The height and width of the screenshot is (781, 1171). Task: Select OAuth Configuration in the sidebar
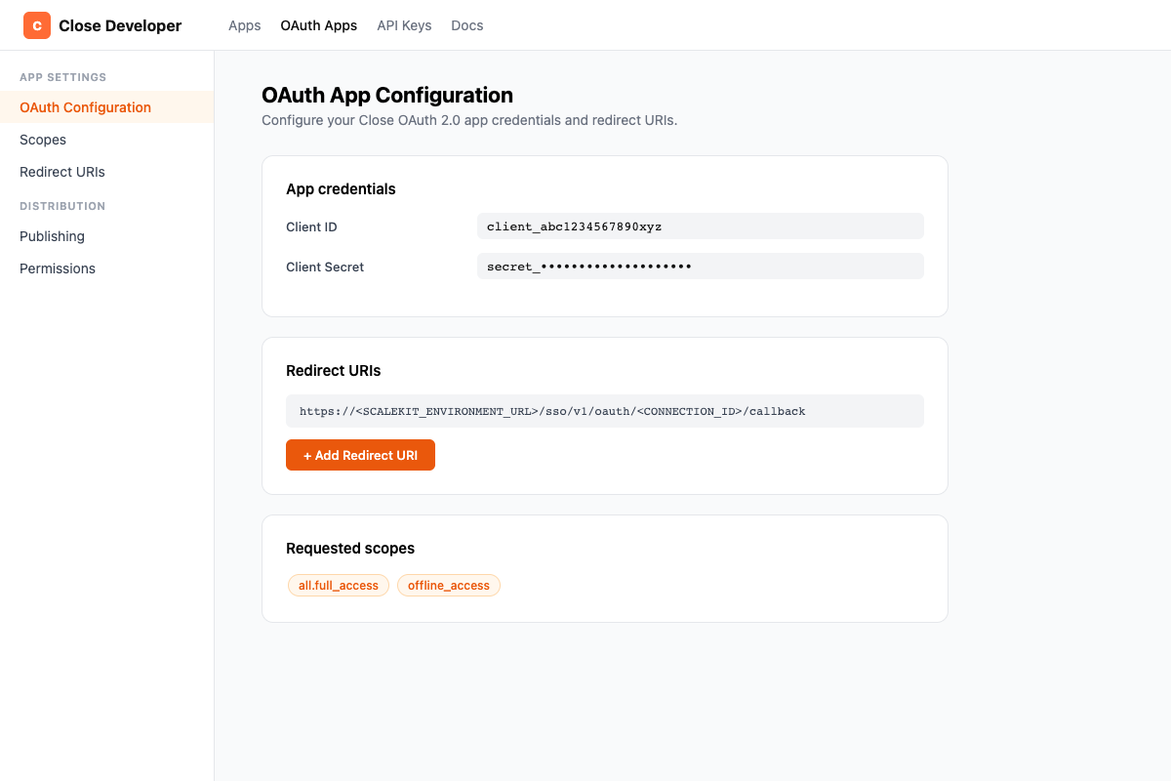85,107
